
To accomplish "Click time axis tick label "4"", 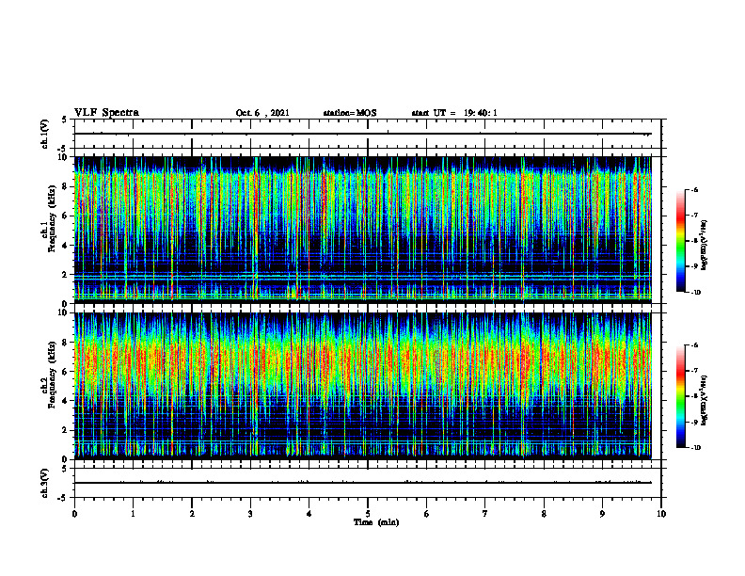I will click(x=309, y=514).
